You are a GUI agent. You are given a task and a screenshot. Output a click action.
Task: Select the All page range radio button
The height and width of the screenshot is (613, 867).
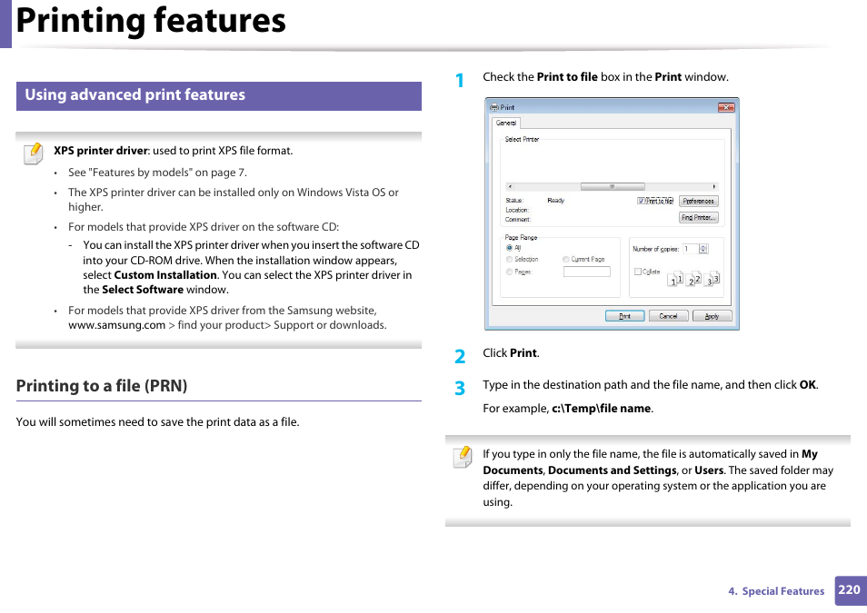tap(509, 248)
